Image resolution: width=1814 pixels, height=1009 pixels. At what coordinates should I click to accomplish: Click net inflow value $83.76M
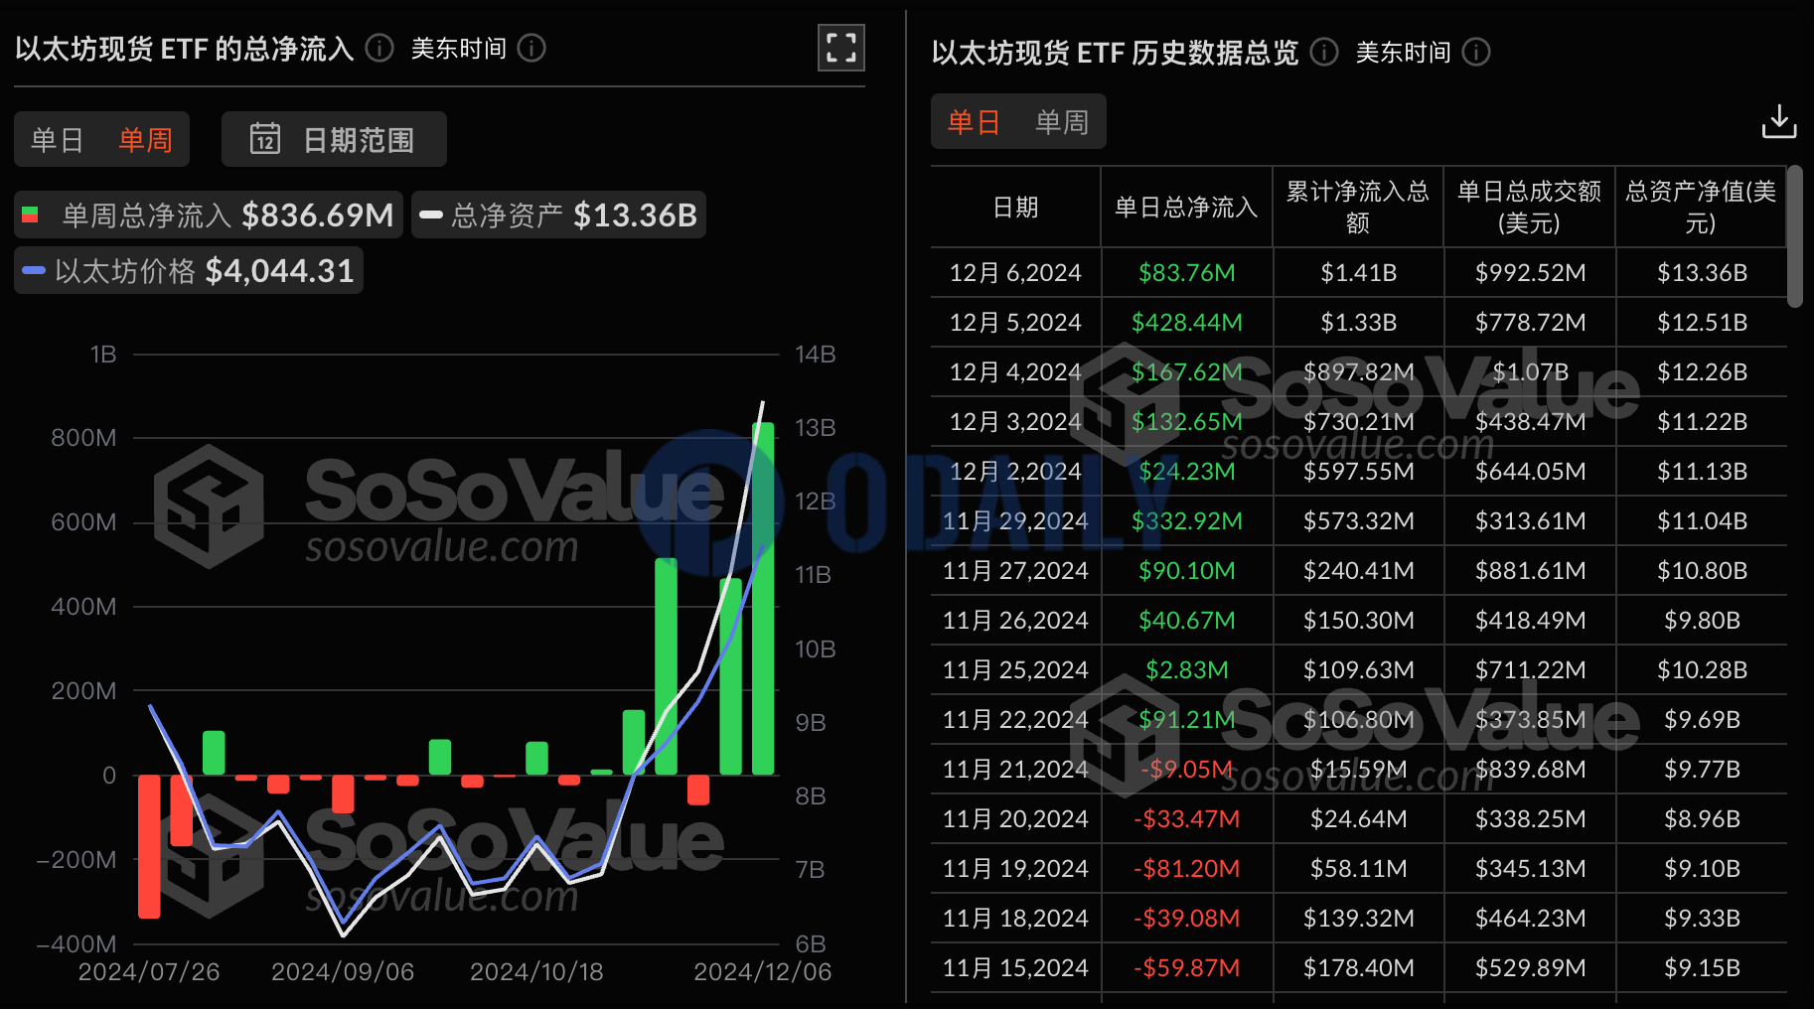(1186, 272)
